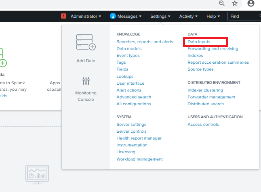Click the red alert exclamation icon
Viewport: 261px width, 192px height.
coord(63,16)
